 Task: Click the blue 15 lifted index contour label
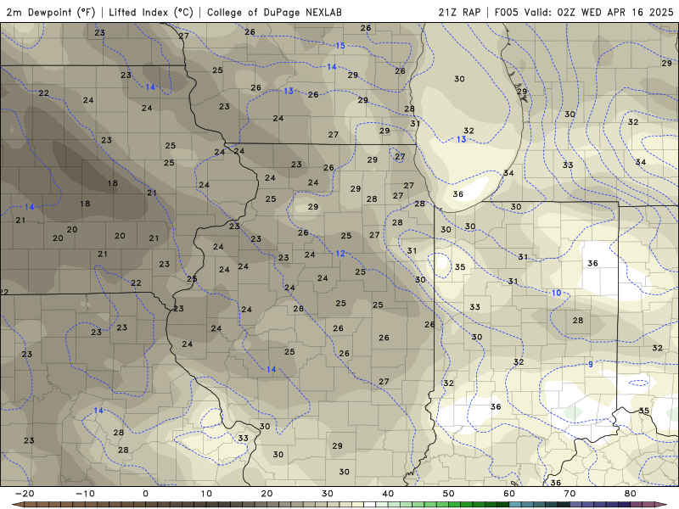point(340,46)
